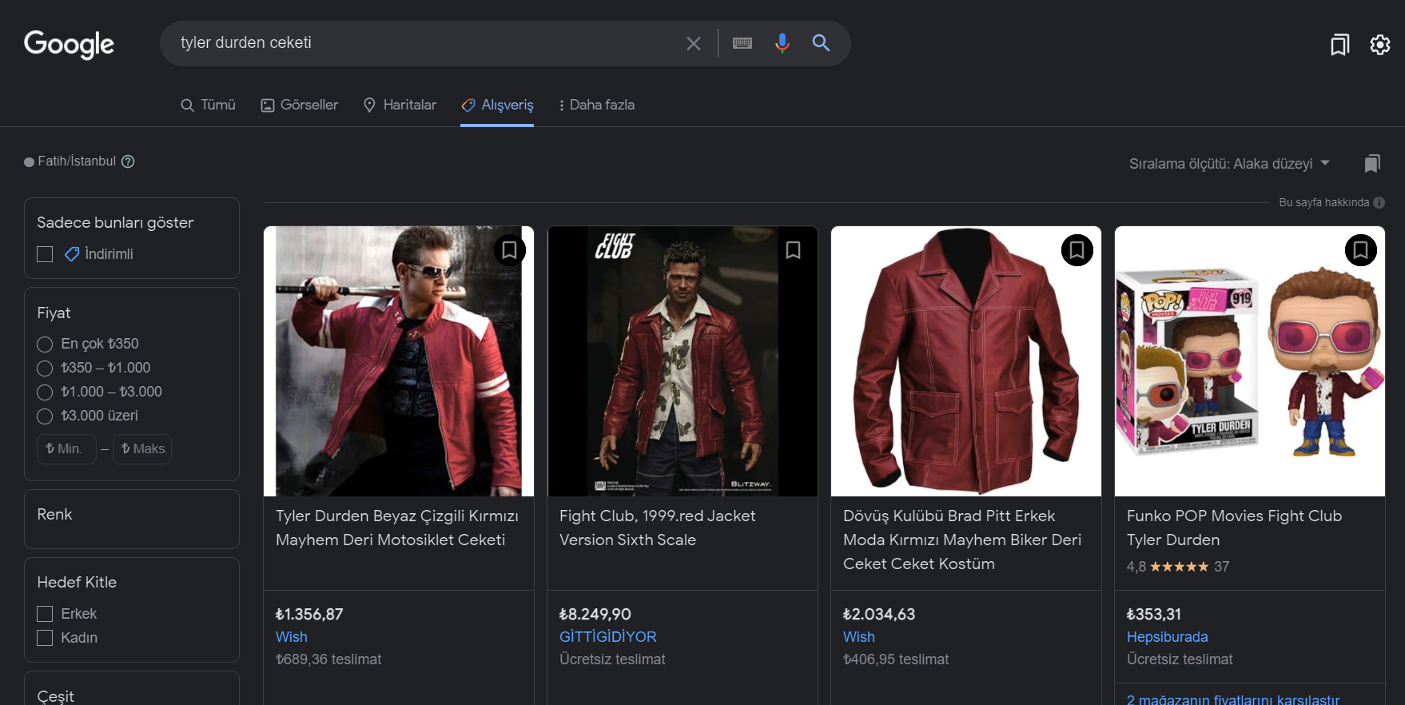
Task: Open the on-screen keyboard input tool
Action: 742,43
